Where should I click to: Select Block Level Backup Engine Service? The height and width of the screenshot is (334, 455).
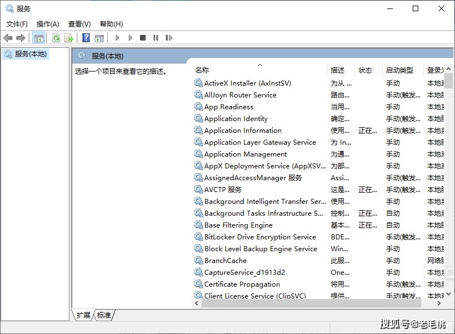318,248
